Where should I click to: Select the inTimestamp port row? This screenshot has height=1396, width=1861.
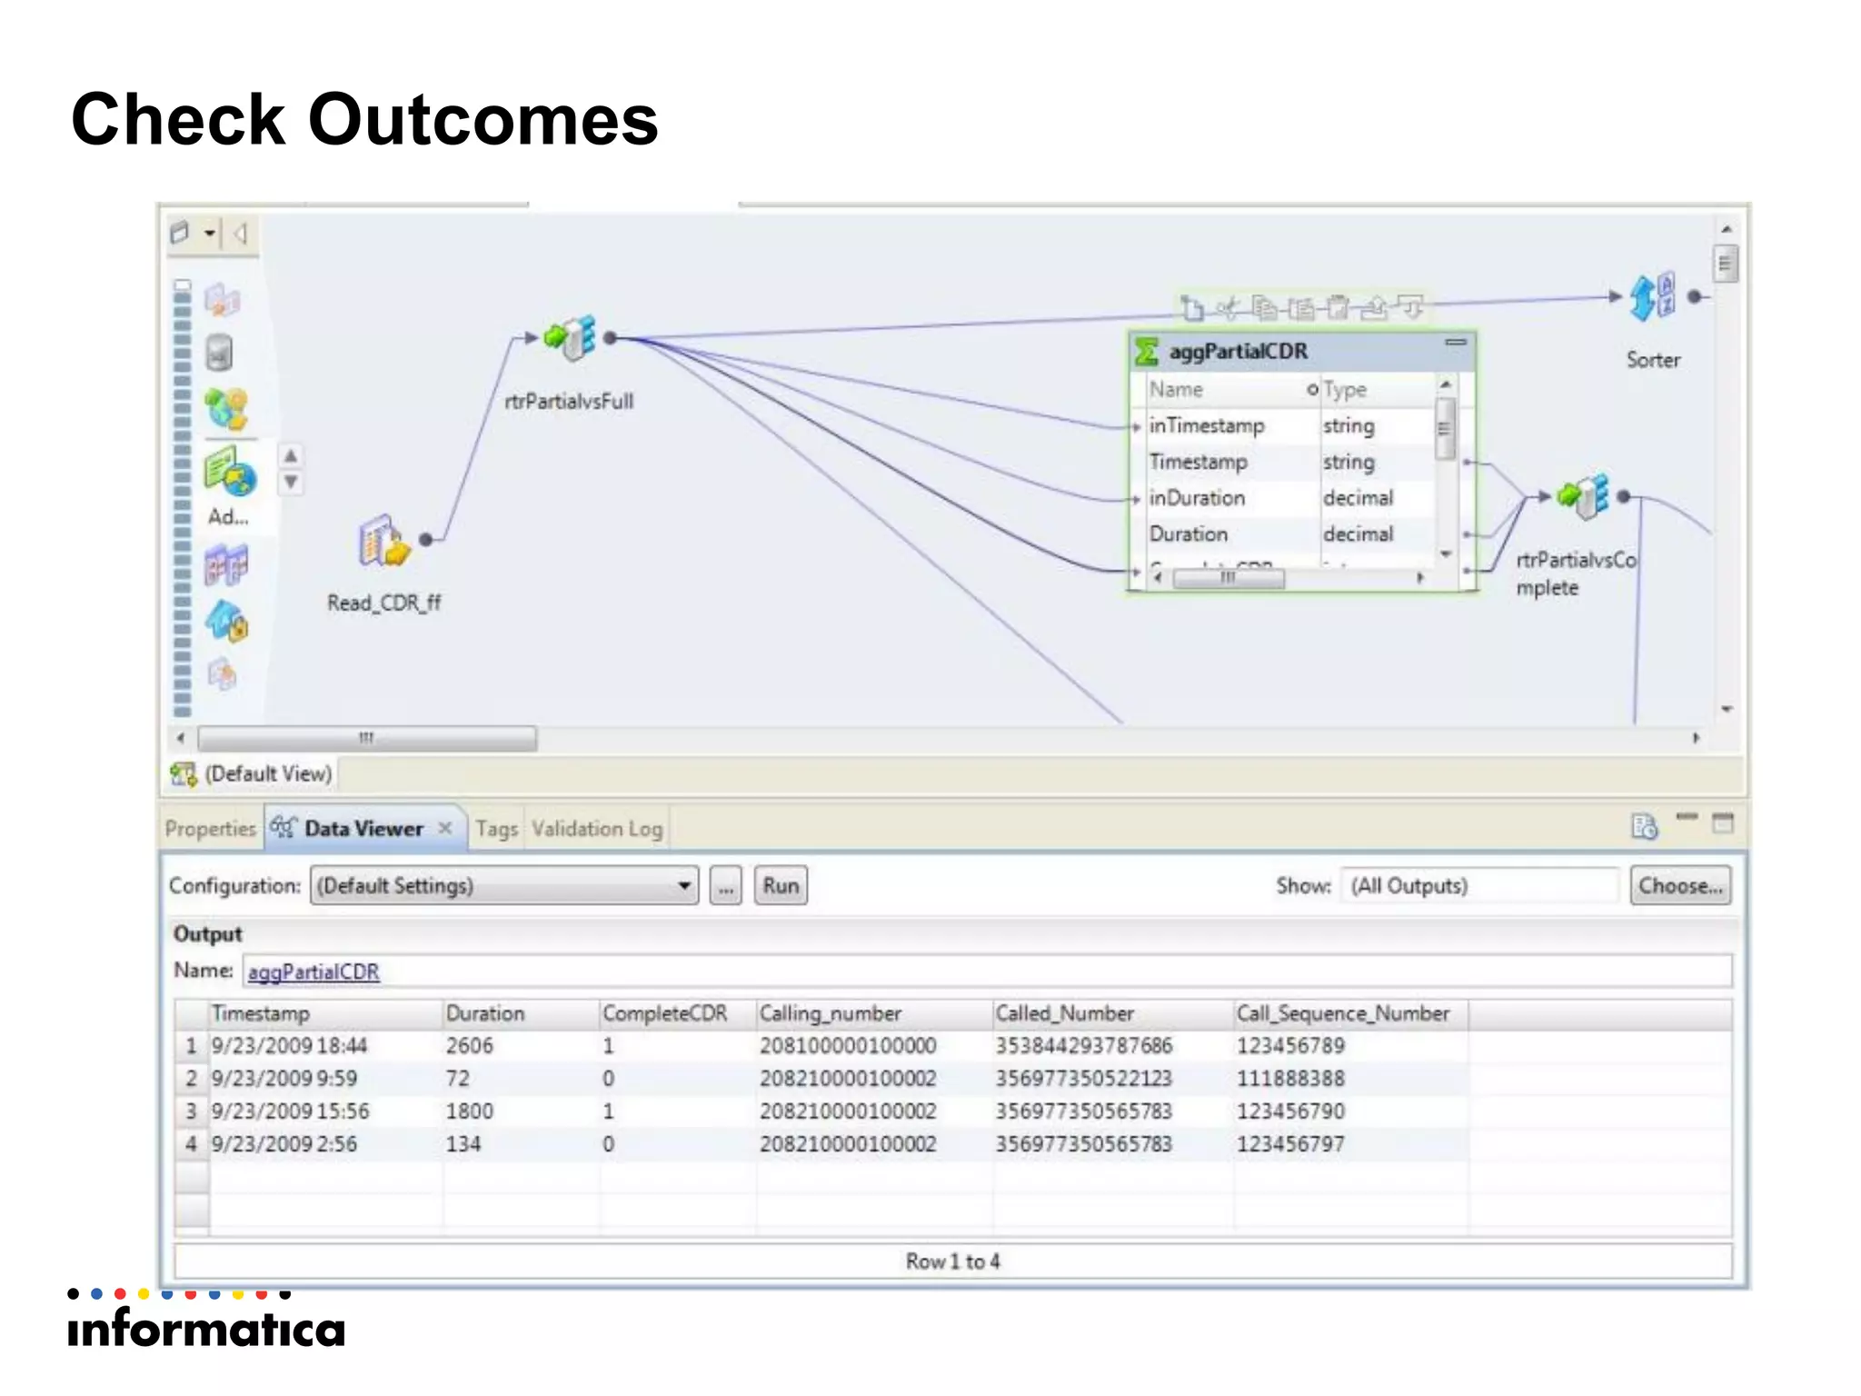click(1283, 425)
